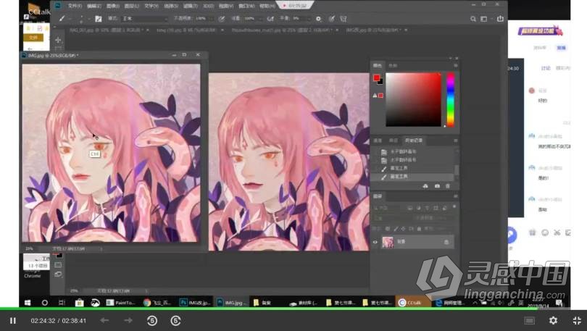The image size is (587, 331).
Task: Switch to CCtalk in taskbar
Action: click(x=413, y=303)
